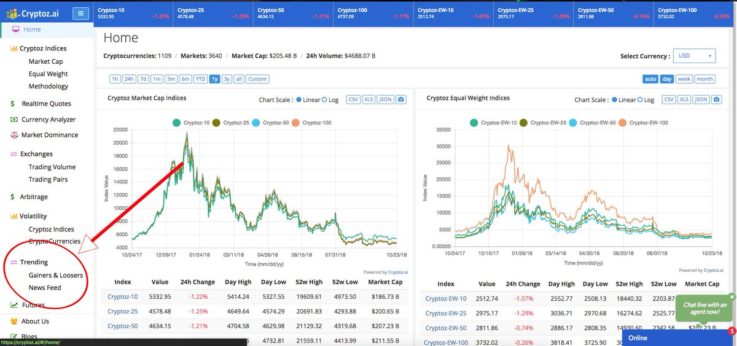The width and height of the screenshot is (737, 346).
Task: Select the YTD time range
Action: [200, 79]
